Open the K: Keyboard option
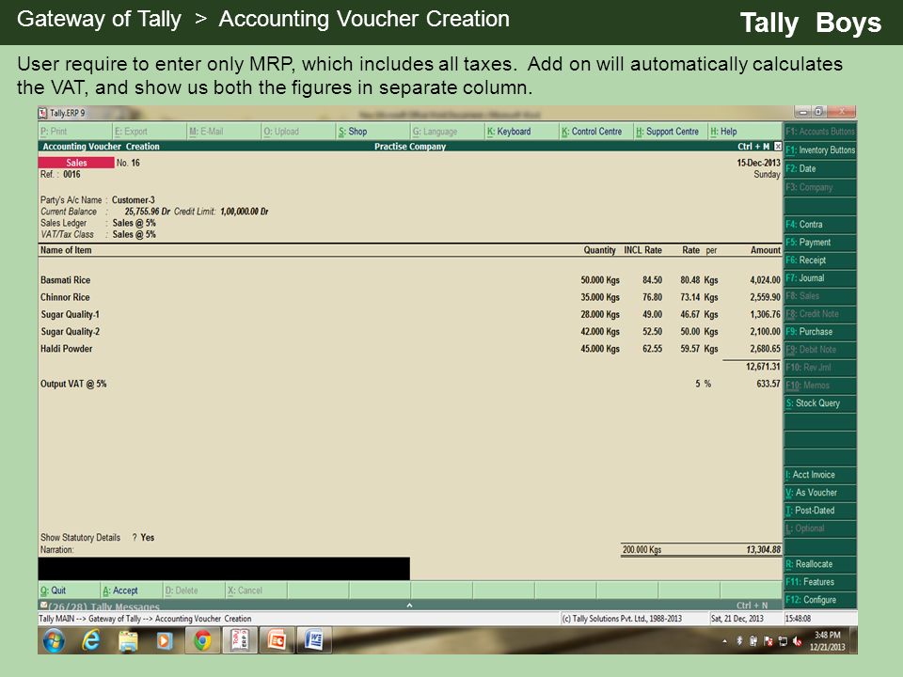903x677 pixels. click(x=520, y=132)
